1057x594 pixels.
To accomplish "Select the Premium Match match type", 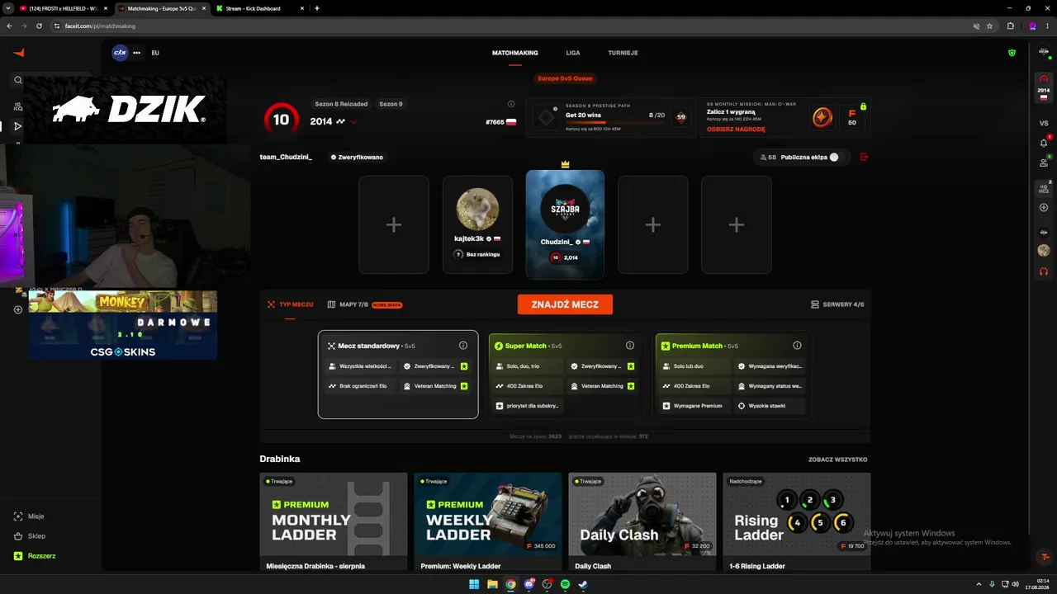I will (732, 375).
